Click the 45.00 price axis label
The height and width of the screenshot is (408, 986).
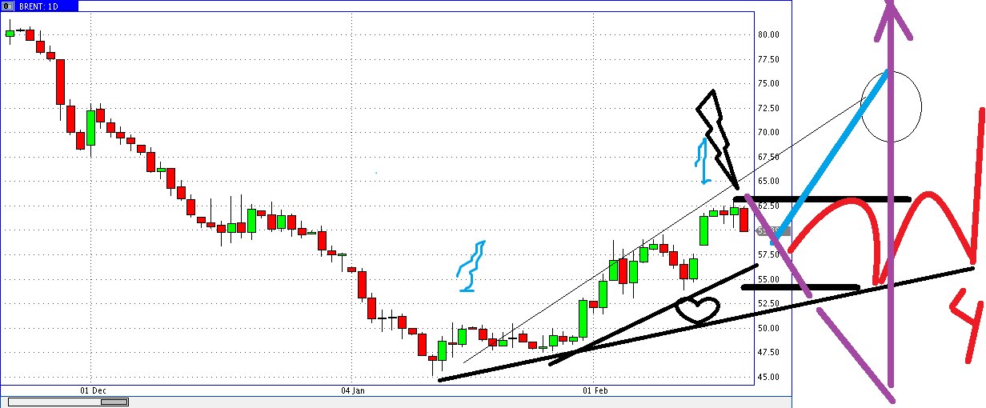click(x=769, y=377)
